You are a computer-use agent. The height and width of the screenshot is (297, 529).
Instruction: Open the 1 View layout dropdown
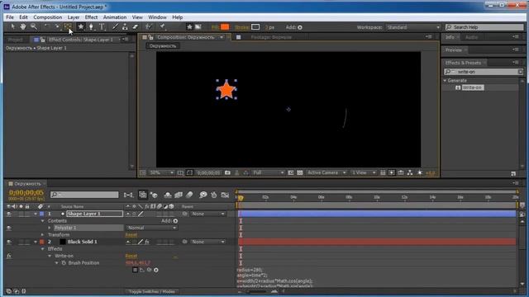tap(364, 172)
